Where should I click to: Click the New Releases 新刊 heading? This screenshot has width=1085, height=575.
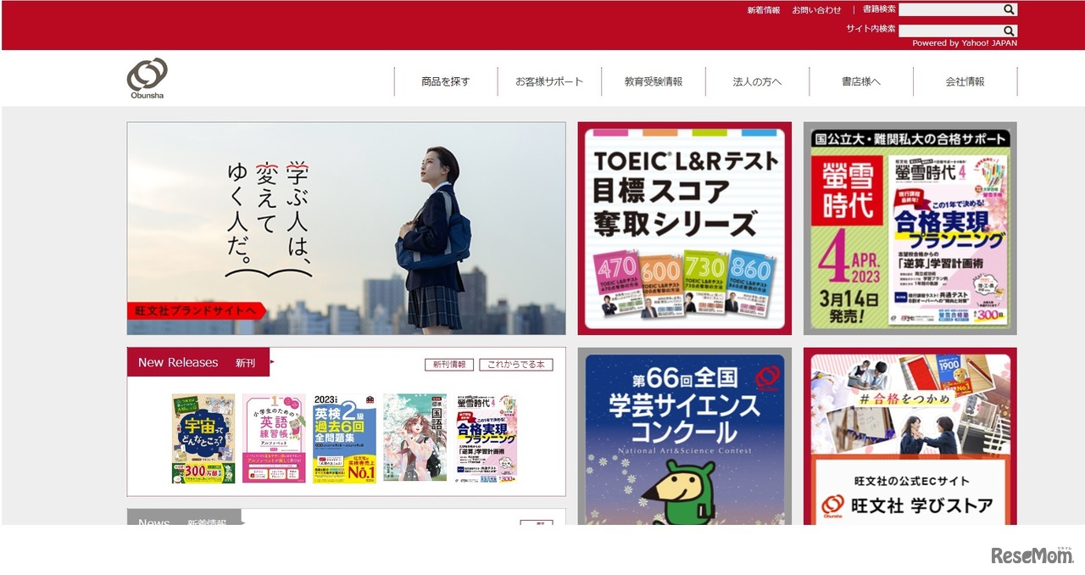coord(198,362)
